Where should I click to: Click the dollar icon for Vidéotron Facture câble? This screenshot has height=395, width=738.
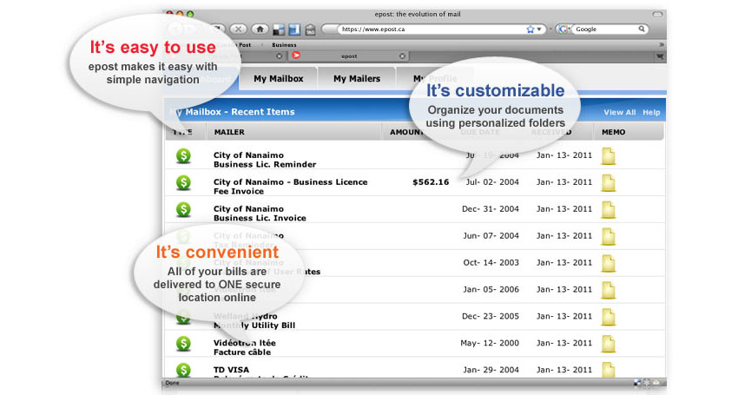tap(183, 344)
